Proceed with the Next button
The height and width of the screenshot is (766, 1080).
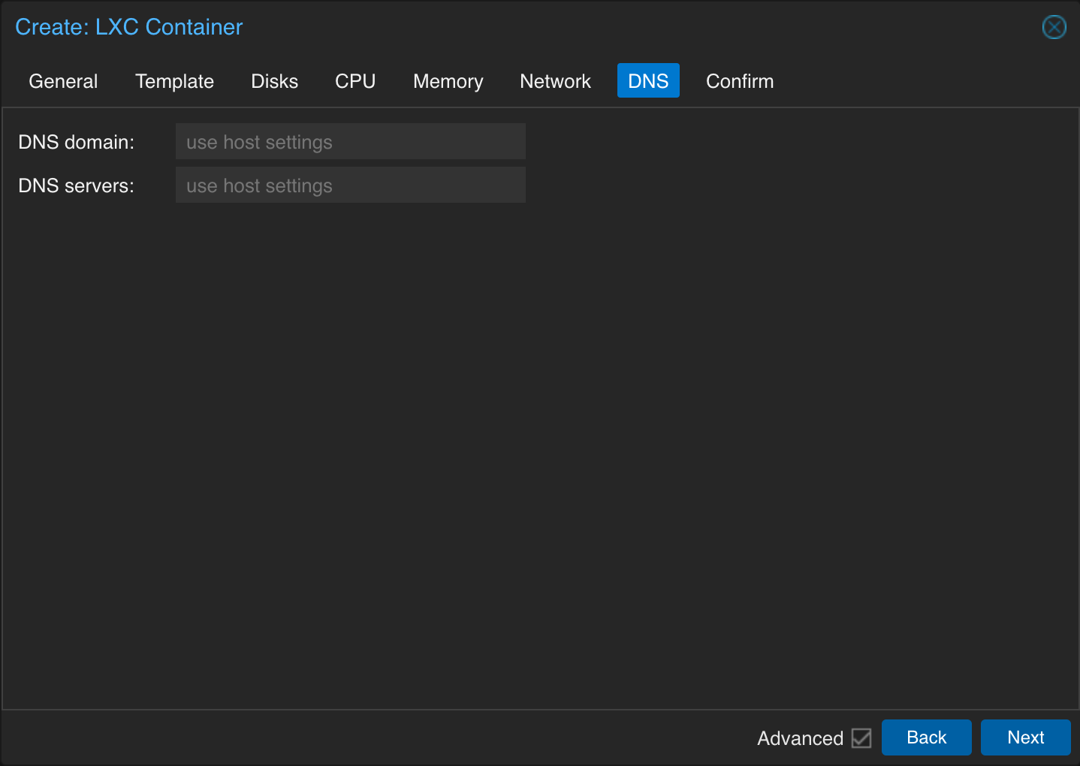(x=1025, y=737)
